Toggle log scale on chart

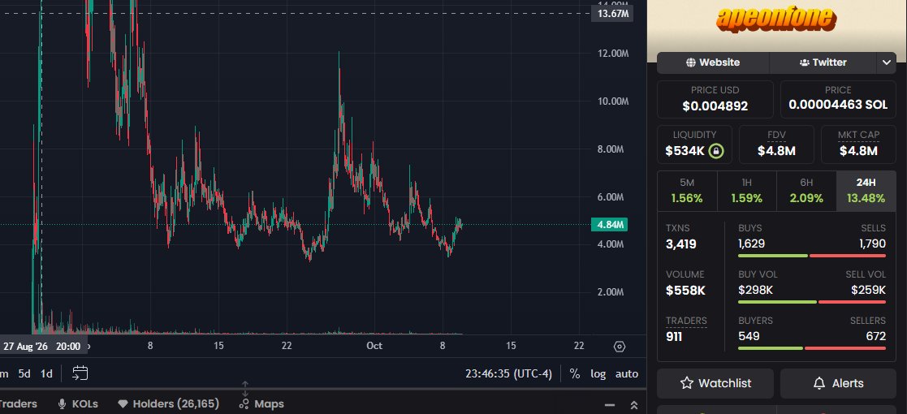tap(598, 373)
